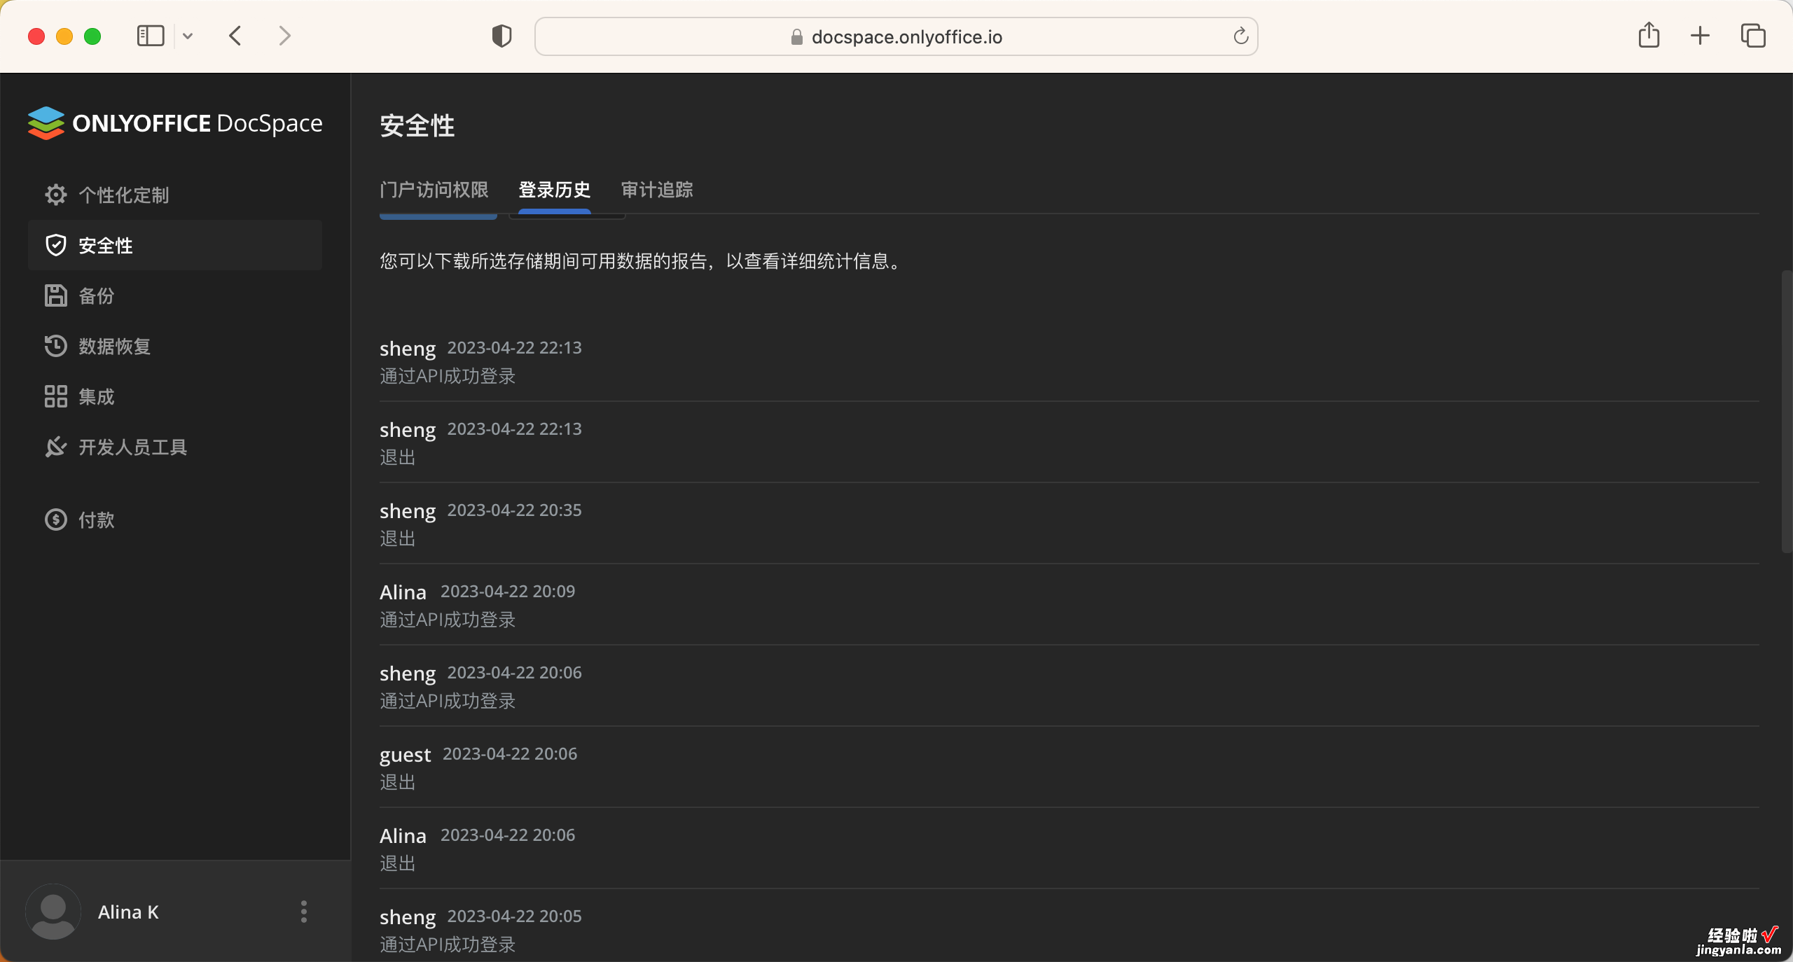Switch to the 审计追踪 tab
This screenshot has width=1793, height=962.
tap(657, 190)
